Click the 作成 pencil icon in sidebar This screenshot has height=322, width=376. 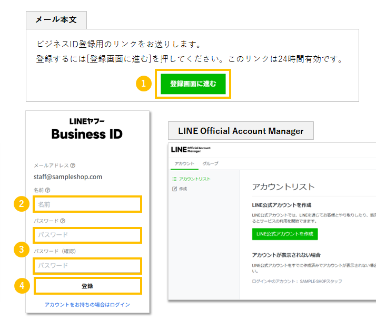(175, 189)
